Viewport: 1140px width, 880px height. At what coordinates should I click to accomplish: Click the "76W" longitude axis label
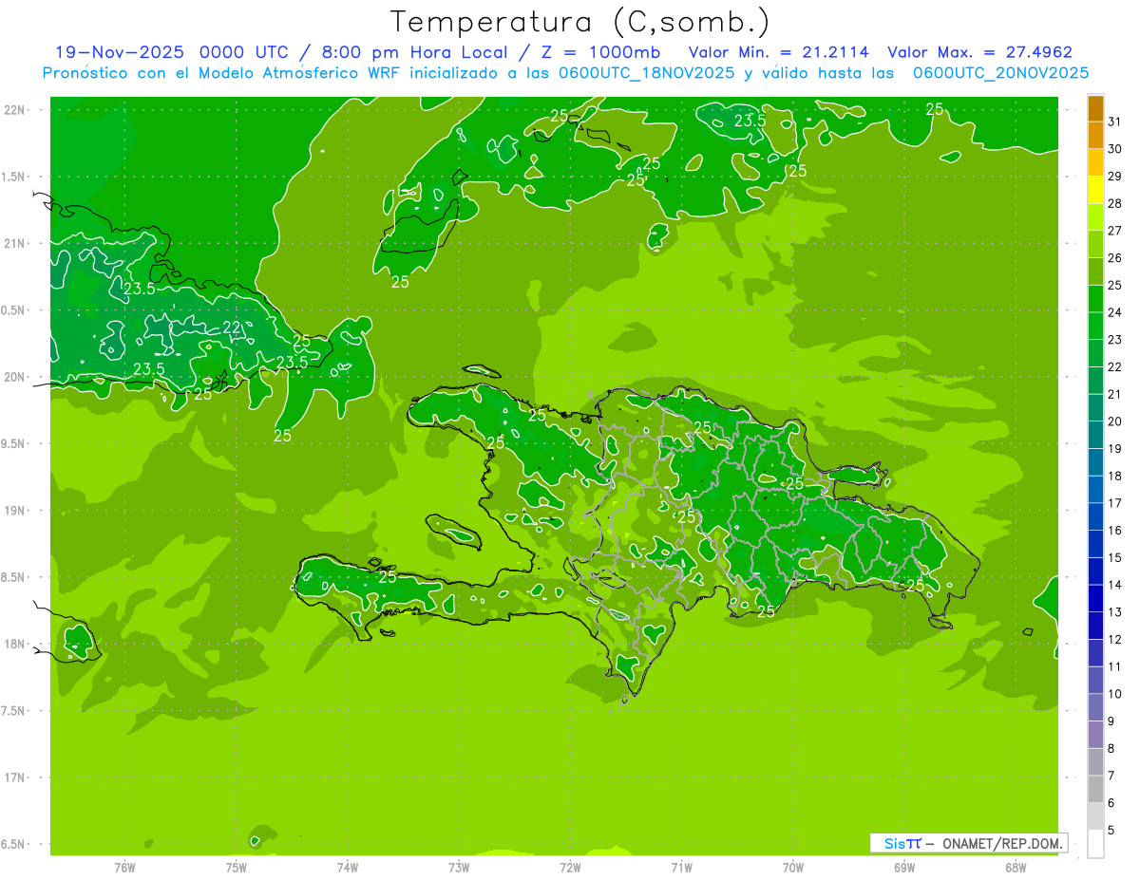point(124,867)
